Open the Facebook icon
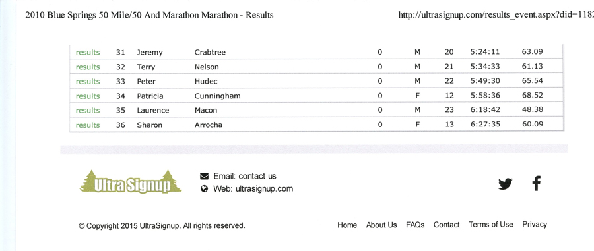 point(536,183)
